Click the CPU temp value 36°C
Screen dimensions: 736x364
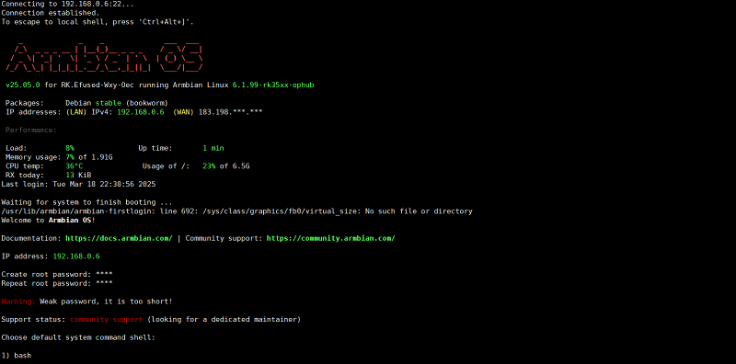click(x=74, y=166)
